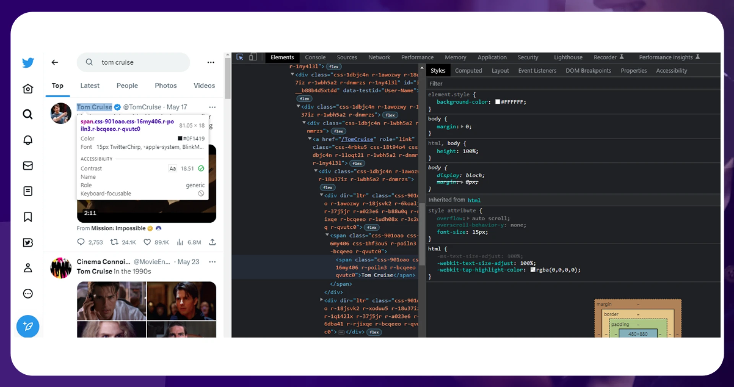Click the Cinema Connoisseur avatar

(x=61, y=268)
